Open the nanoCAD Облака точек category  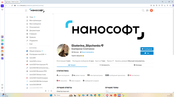(x=38, y=74)
